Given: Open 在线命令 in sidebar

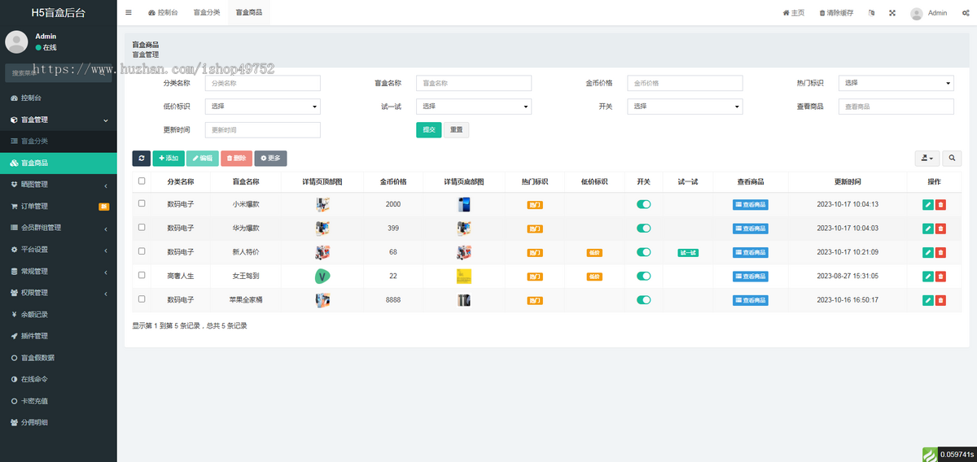Looking at the screenshot, I should [59, 379].
